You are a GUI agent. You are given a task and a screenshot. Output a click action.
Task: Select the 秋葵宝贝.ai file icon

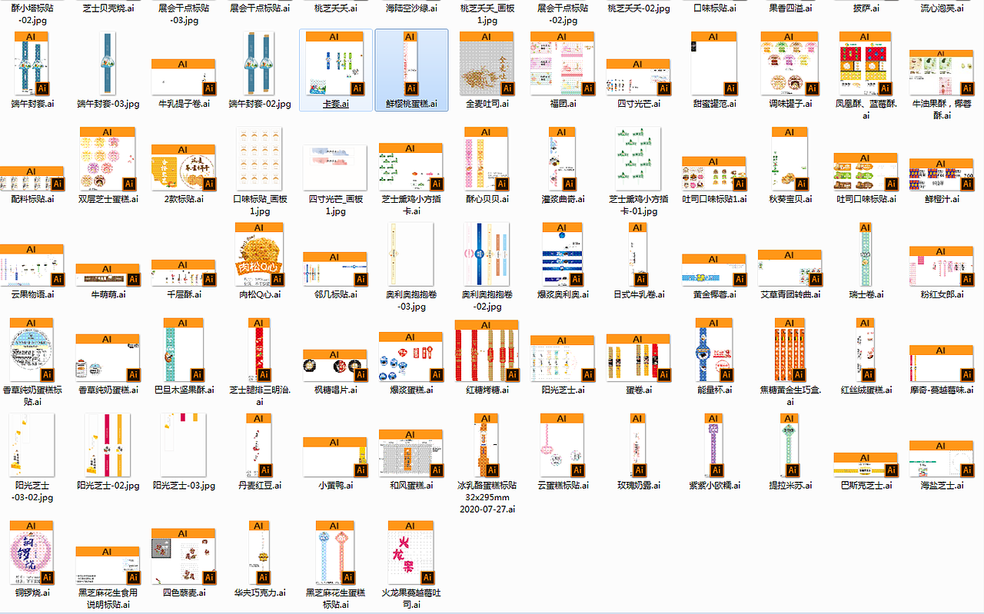coord(790,158)
